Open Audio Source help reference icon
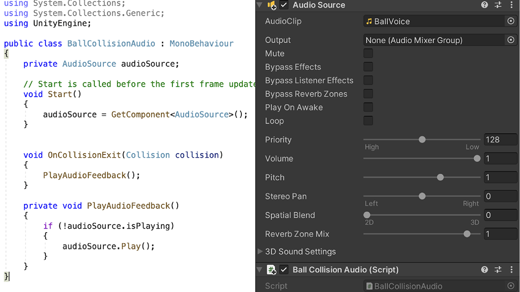This screenshot has height=292, width=520. pos(485,5)
